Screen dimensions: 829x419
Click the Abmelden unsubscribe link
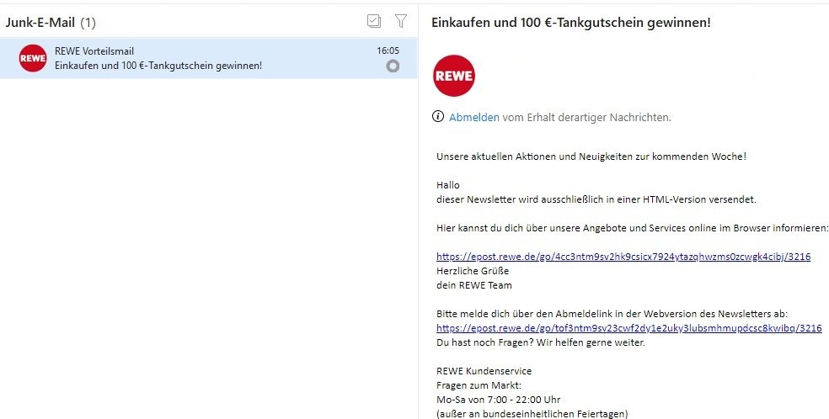pos(473,117)
